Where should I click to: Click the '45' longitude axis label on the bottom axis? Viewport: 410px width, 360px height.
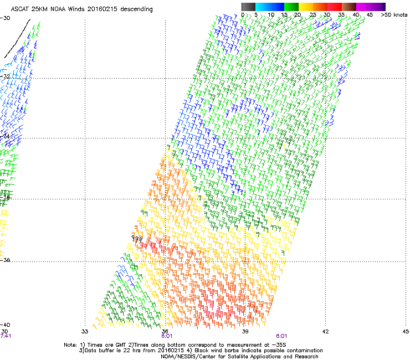pyautogui.click(x=406, y=332)
